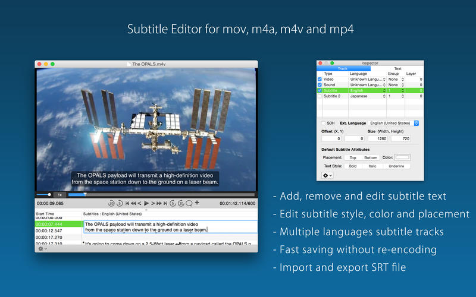The width and height of the screenshot is (476, 297).
Task: Select the subtitle row at 00:00:07.444
Action: click(x=59, y=225)
